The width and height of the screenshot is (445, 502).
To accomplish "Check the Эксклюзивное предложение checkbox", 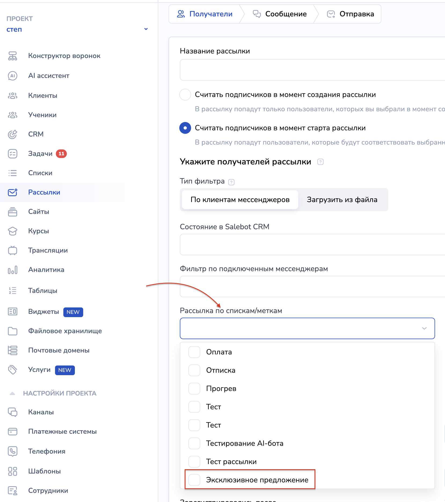I will tap(194, 480).
